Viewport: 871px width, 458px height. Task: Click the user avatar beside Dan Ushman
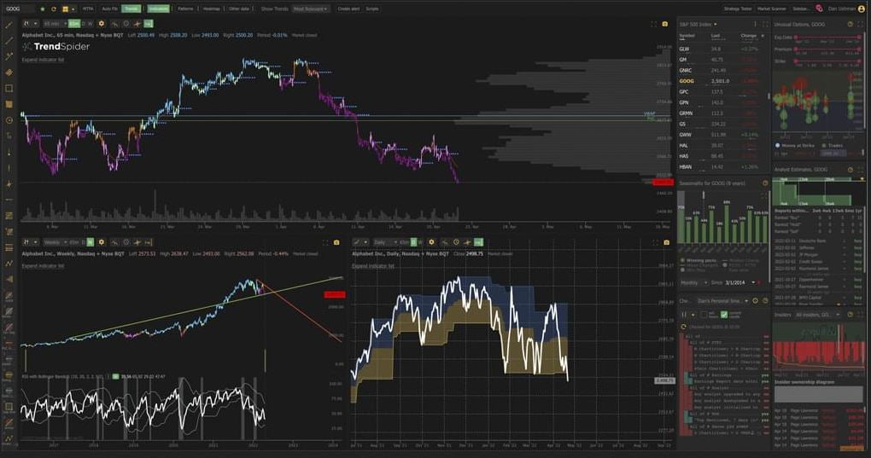862,9
